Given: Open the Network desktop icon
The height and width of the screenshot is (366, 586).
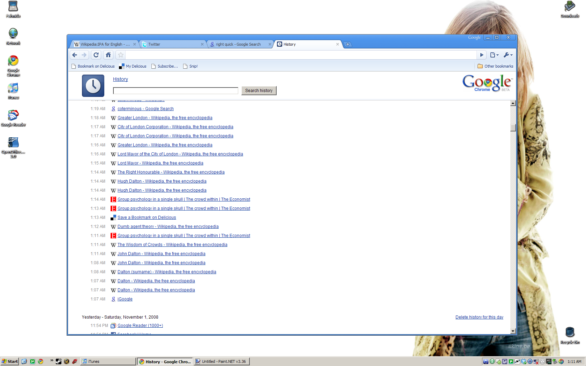Looking at the screenshot, I should coord(13,37).
